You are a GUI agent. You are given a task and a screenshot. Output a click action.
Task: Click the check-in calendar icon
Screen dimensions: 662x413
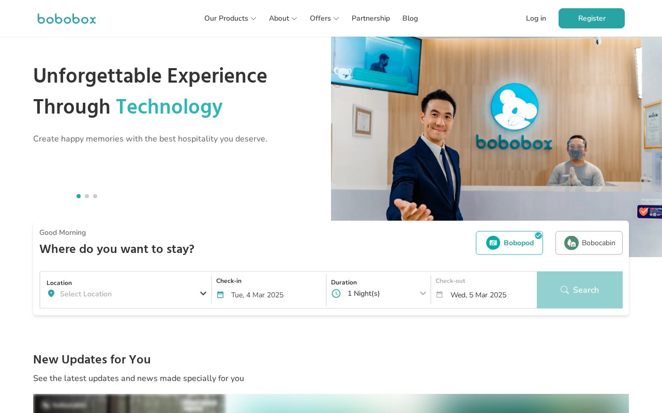(x=220, y=295)
